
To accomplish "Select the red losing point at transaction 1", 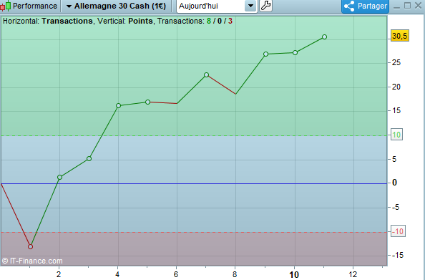I will tap(30, 246).
